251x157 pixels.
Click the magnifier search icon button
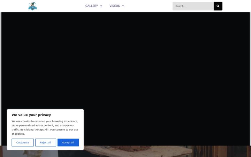coord(218,6)
